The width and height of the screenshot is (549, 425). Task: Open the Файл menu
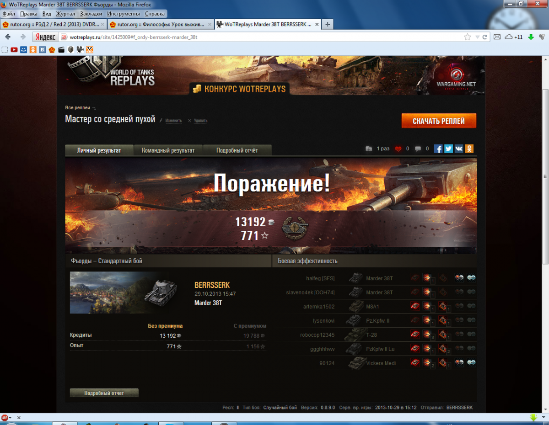tap(9, 14)
